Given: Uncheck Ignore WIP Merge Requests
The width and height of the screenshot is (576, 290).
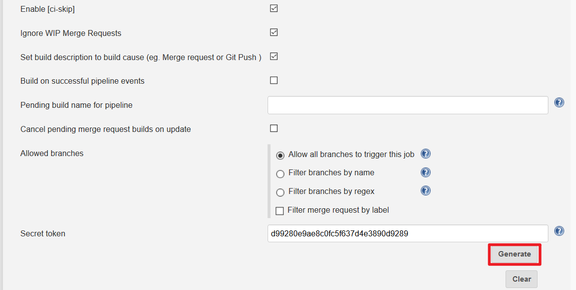Looking at the screenshot, I should pos(274,32).
